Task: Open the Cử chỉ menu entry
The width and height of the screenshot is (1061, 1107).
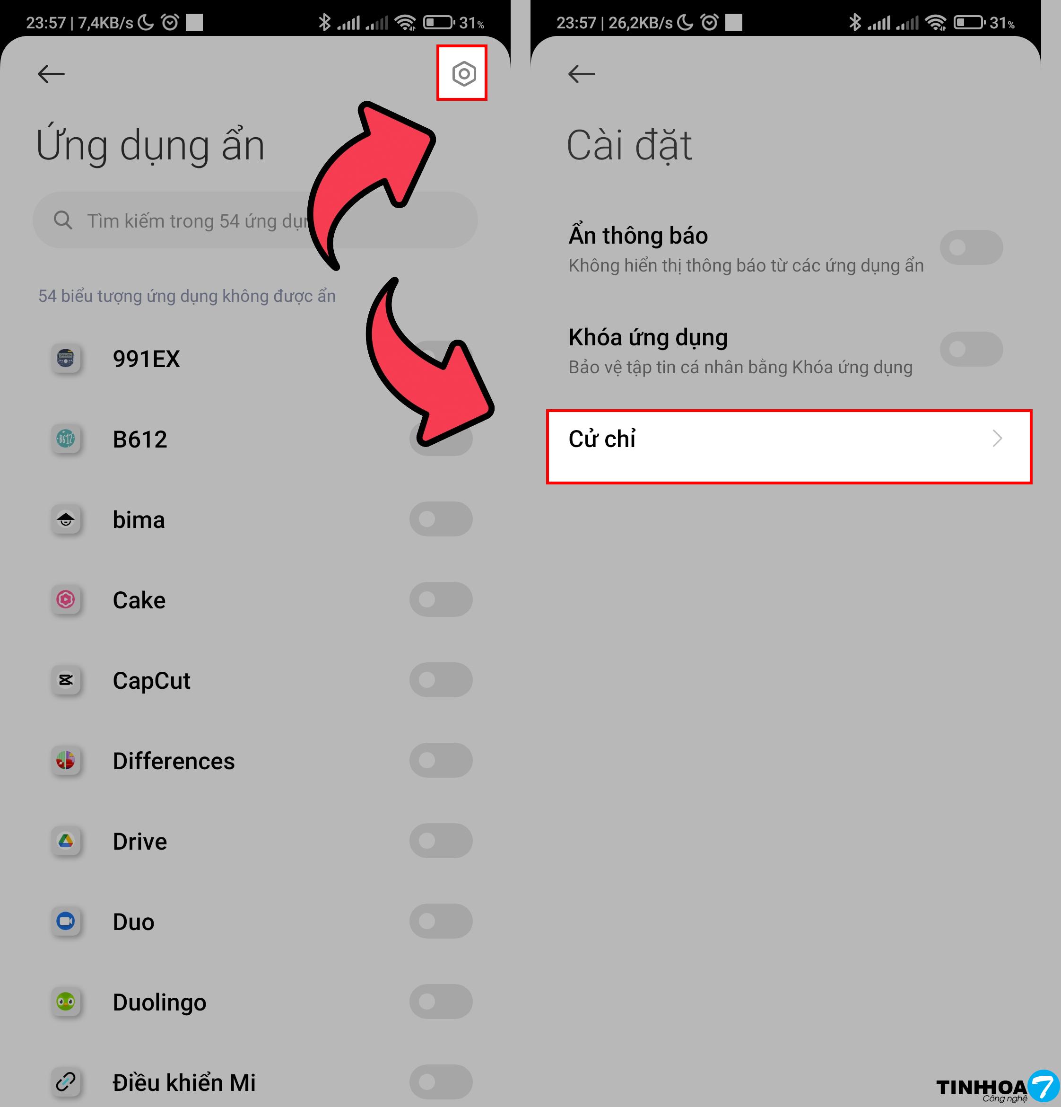Action: pos(789,447)
